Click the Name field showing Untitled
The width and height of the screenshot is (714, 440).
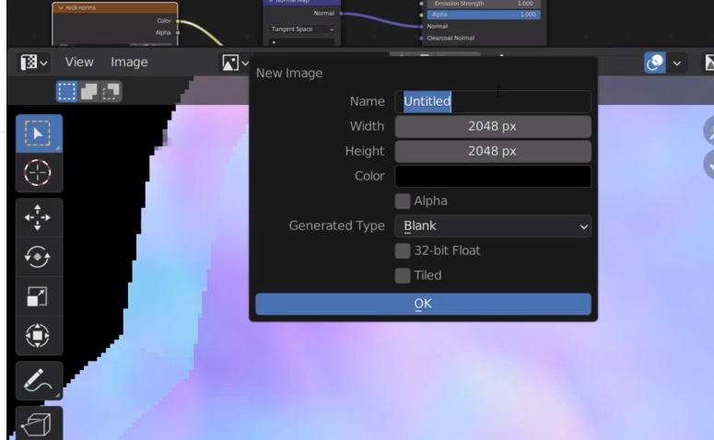493,101
